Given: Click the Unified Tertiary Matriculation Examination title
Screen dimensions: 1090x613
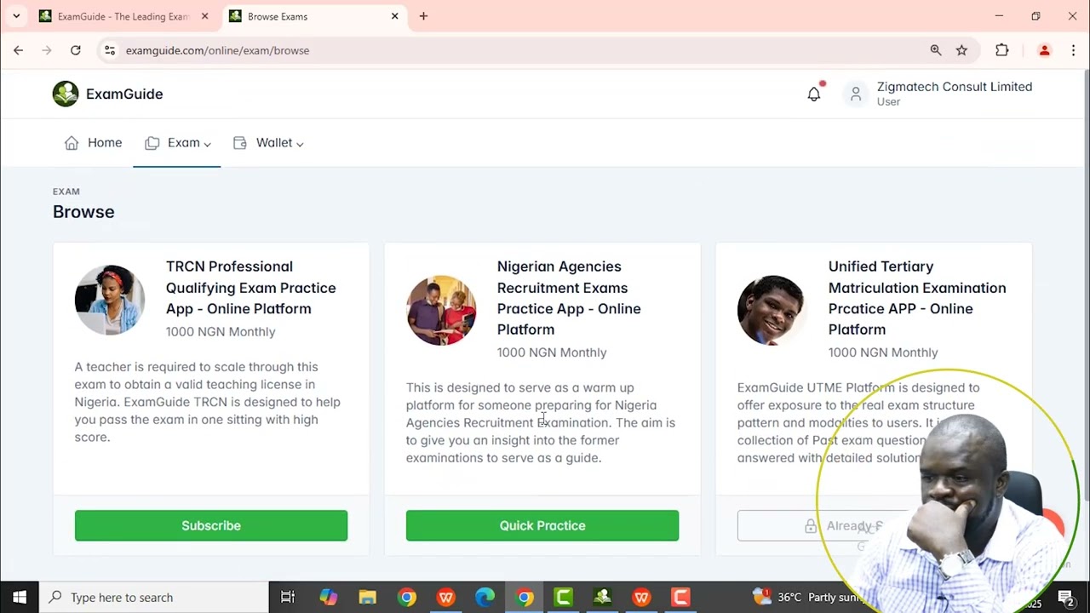Looking at the screenshot, I should coord(917,298).
